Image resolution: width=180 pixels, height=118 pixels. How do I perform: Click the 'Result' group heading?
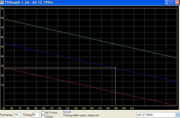67,112
